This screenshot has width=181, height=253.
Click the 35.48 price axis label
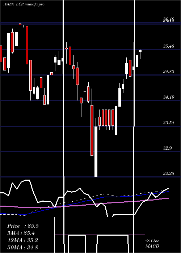[x=168, y=46]
